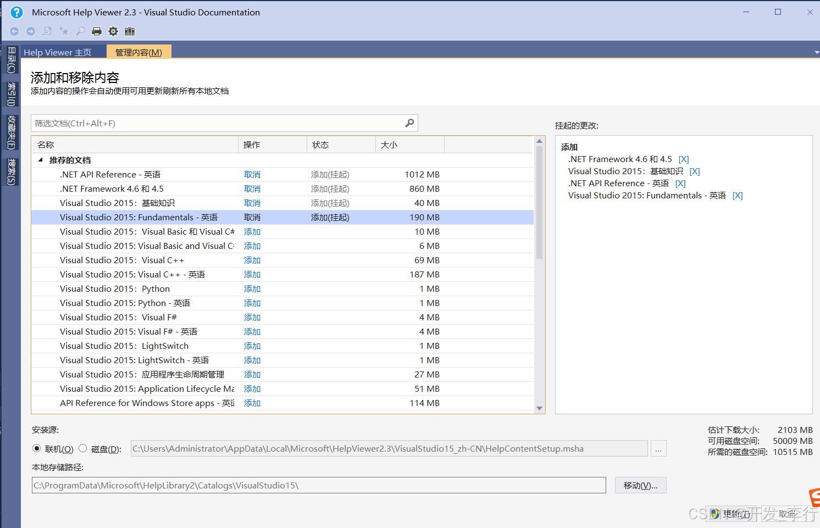This screenshot has width=820, height=528.
Task: Click 添加 for Visual C++ - 英语 row
Action: pyautogui.click(x=252, y=274)
